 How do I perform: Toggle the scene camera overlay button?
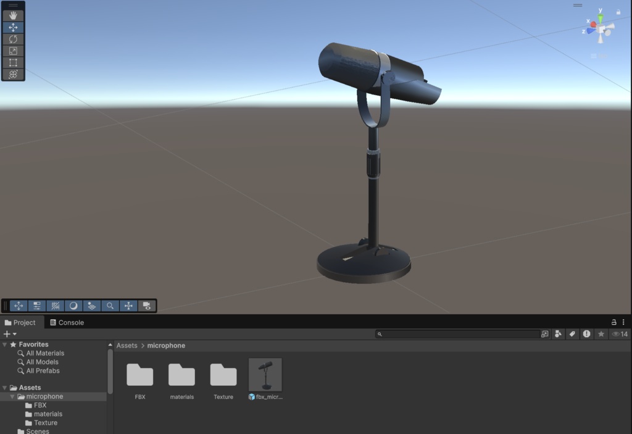147,306
